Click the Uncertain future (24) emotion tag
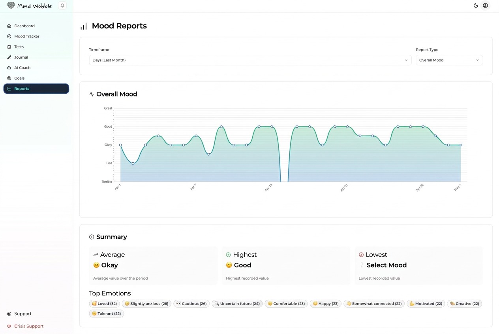This screenshot has height=334, width=499. (237, 304)
